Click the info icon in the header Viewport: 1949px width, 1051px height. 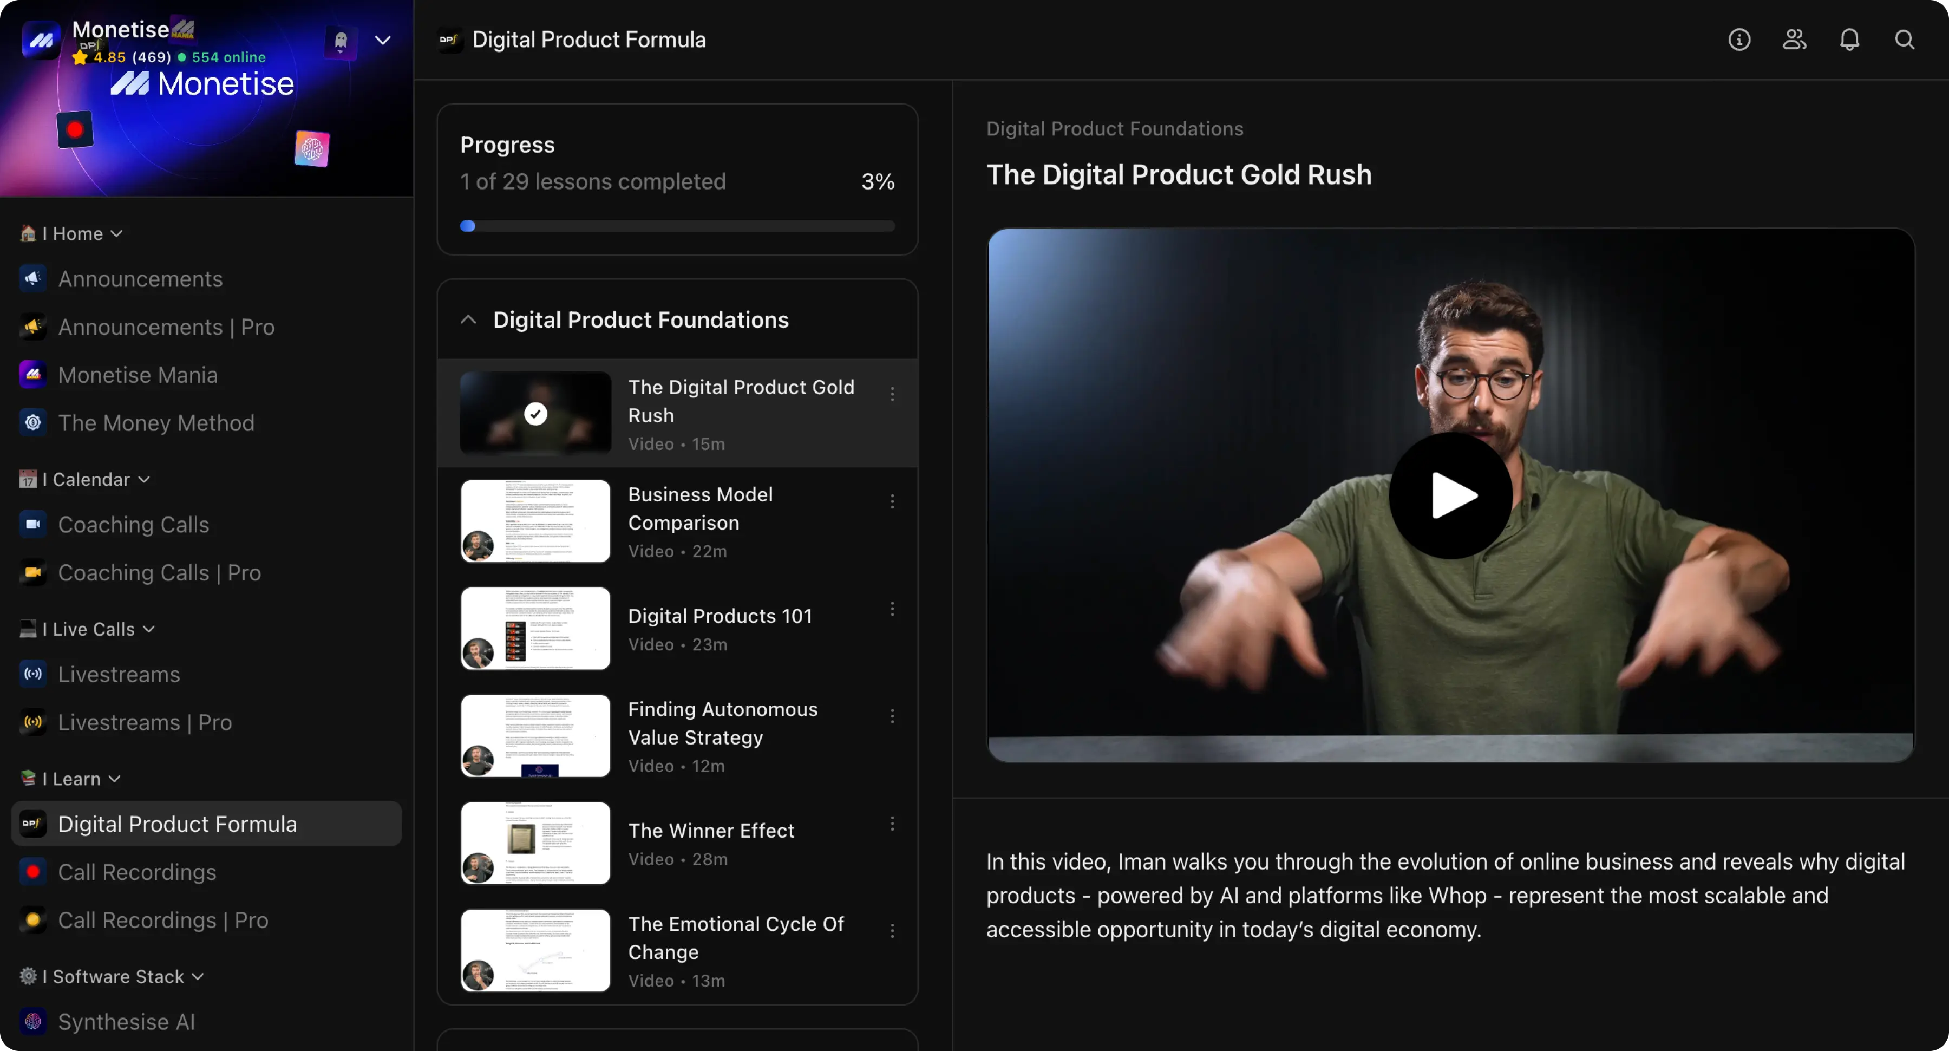[x=1738, y=40]
